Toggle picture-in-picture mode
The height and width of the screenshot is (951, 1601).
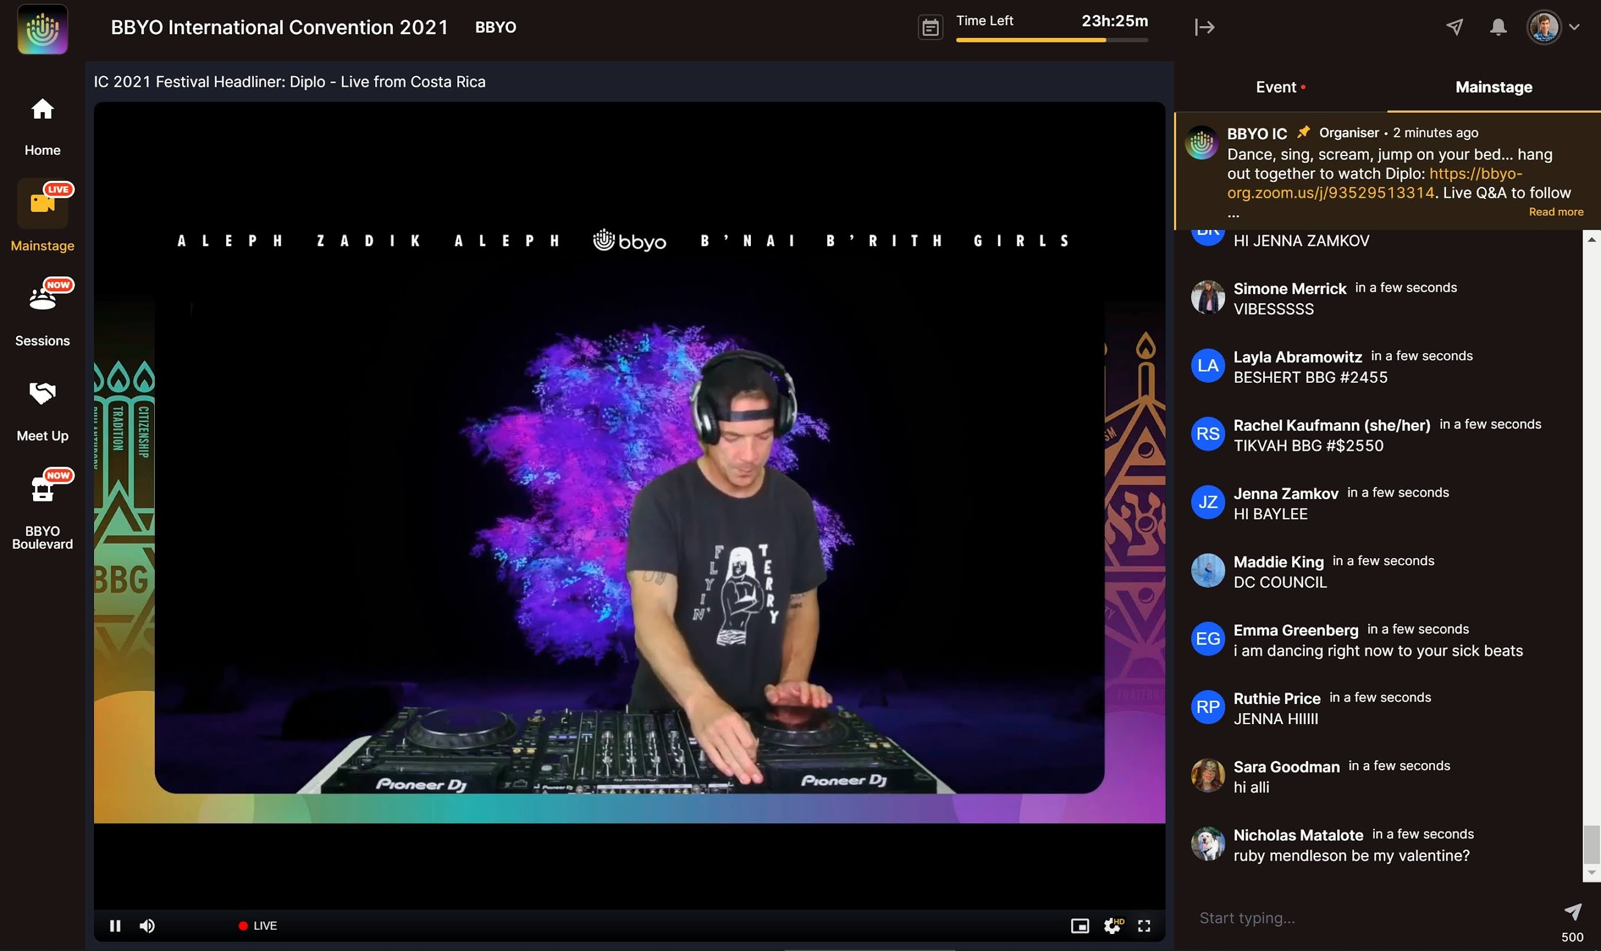click(x=1080, y=926)
